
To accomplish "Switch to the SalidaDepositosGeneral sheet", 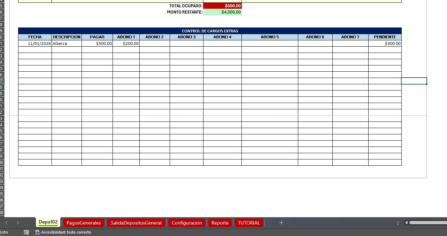I will coord(136,223).
